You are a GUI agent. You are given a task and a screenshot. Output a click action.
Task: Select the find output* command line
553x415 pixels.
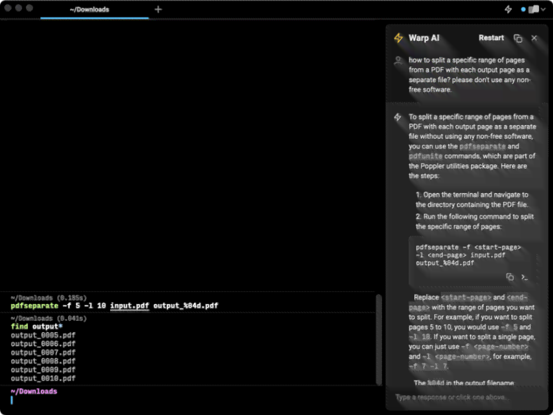[x=36, y=326]
